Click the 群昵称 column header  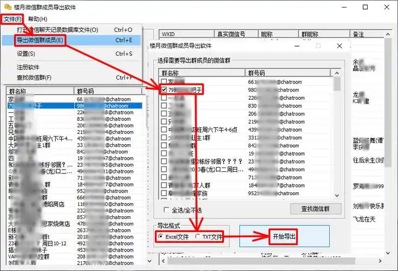[x=324, y=34]
